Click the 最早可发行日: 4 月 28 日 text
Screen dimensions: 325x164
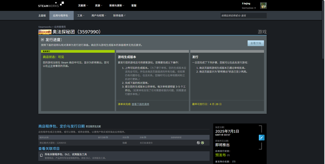(x=207, y=104)
